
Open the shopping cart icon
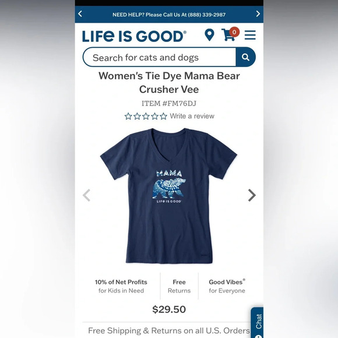pos(230,34)
